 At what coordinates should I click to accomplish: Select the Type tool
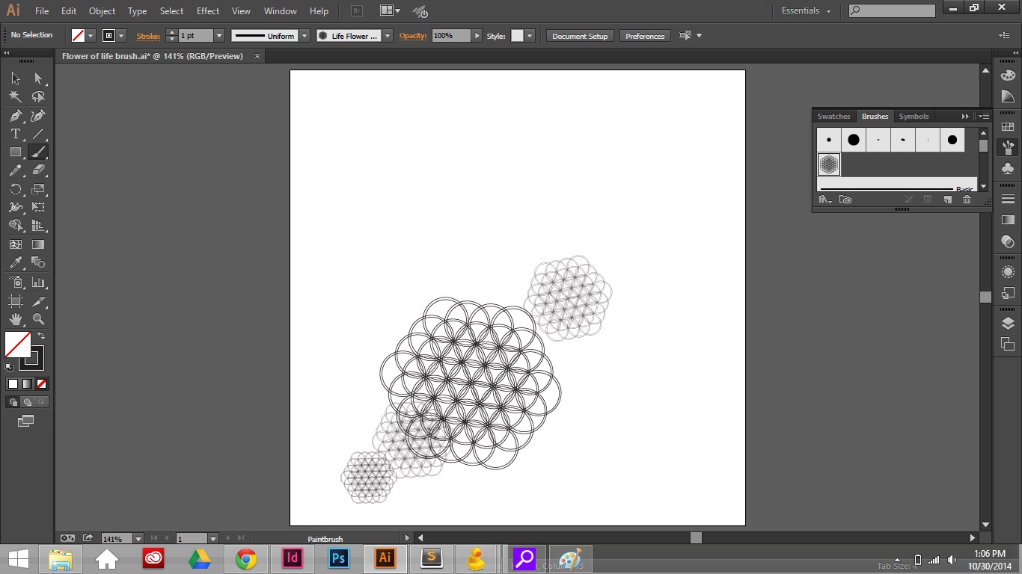coord(13,134)
